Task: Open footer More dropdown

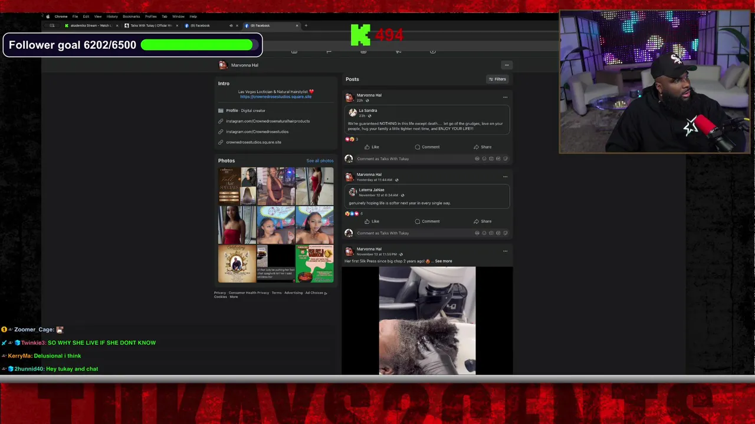Action: point(234,297)
